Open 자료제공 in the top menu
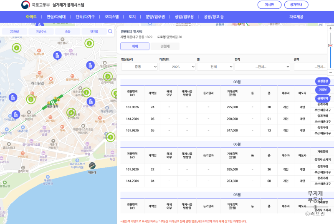This screenshot has height=224, width=334. pyautogui.click(x=296, y=17)
